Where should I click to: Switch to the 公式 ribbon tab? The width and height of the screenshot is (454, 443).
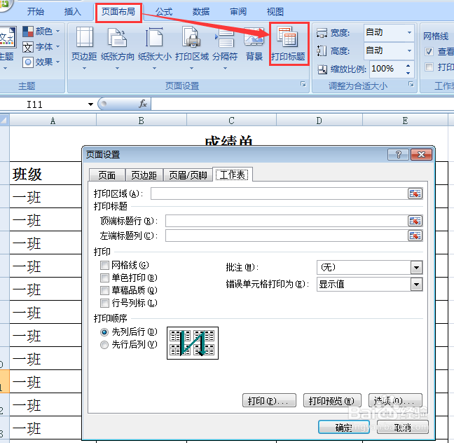[x=164, y=12]
